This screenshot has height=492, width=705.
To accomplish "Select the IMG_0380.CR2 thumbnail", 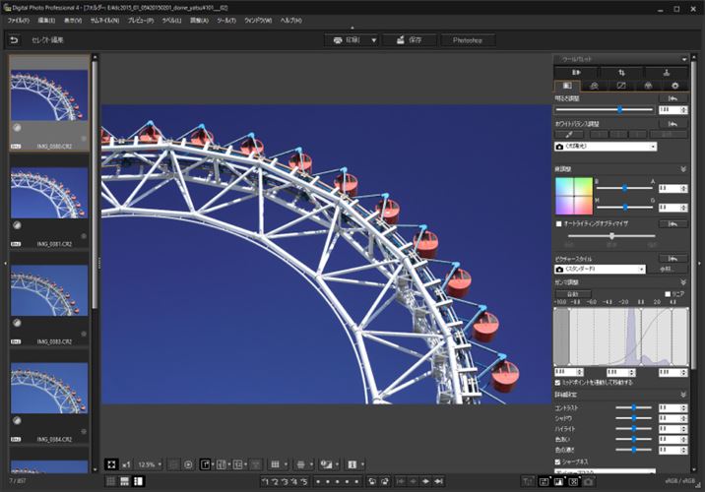I will coord(49,103).
